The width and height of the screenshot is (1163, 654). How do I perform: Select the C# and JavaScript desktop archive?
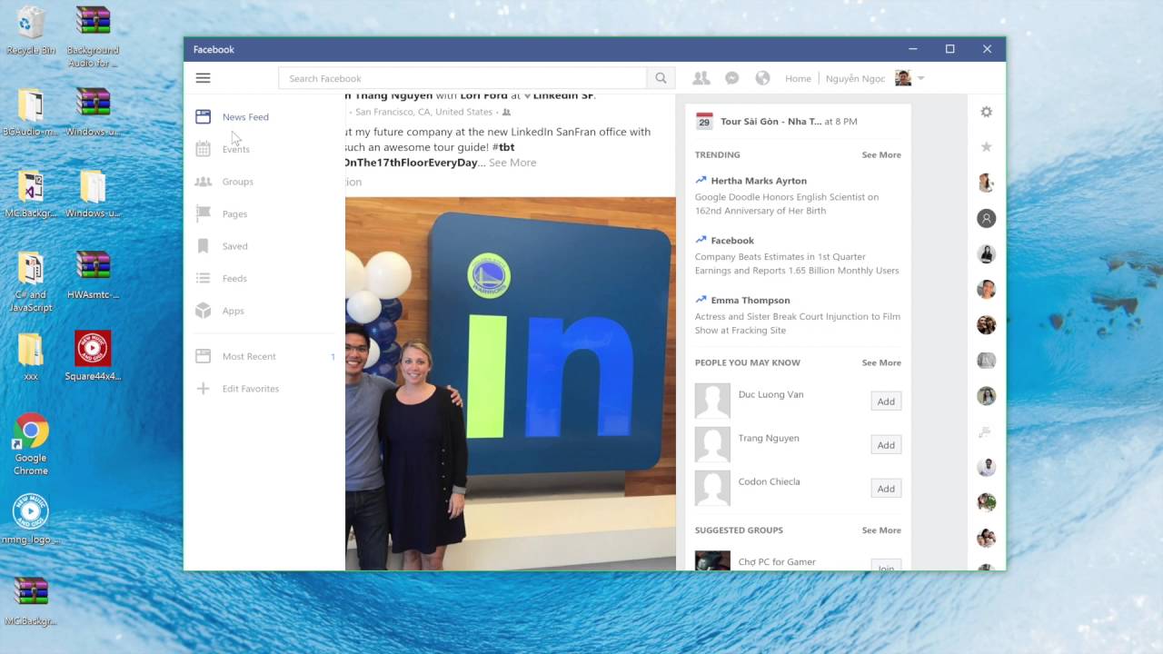31,282
